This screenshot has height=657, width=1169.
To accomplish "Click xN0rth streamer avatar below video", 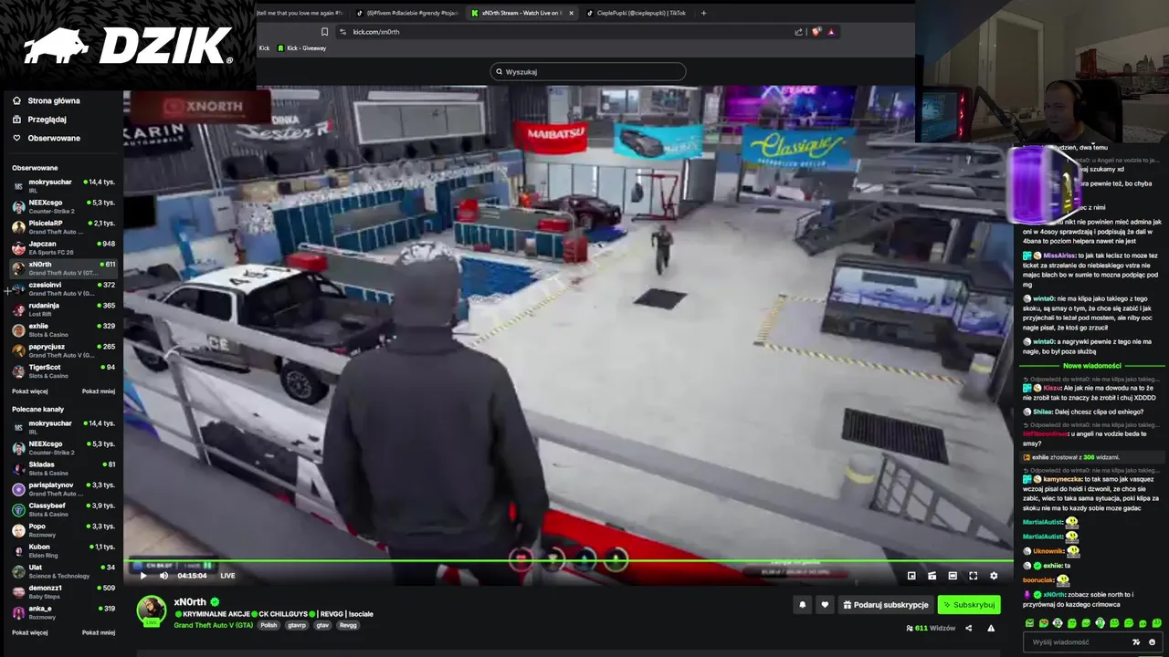I will (152, 610).
